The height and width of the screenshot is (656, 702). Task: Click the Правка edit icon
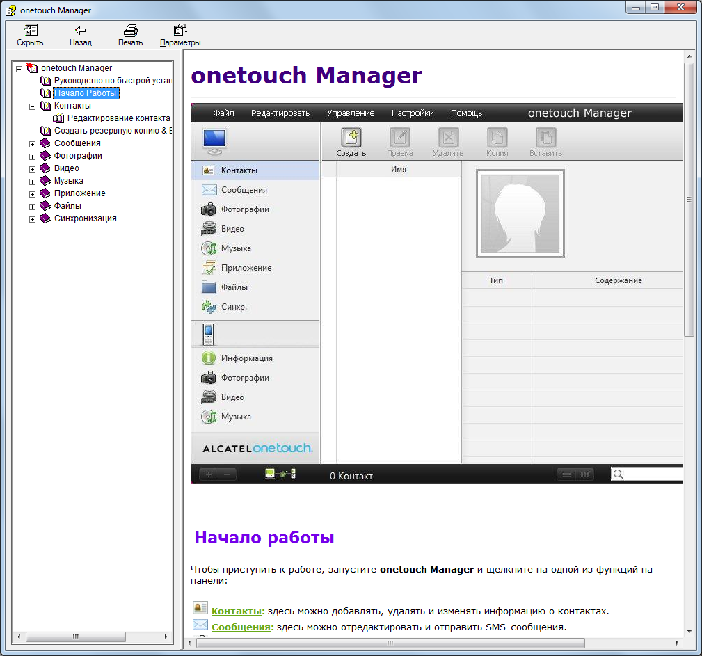tap(400, 138)
